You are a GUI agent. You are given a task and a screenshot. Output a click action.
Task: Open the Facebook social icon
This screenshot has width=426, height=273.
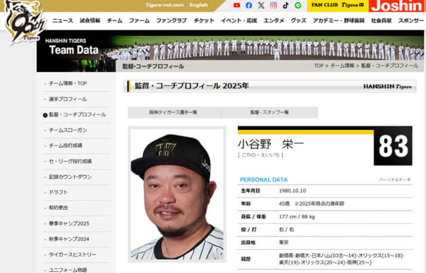click(x=249, y=5)
